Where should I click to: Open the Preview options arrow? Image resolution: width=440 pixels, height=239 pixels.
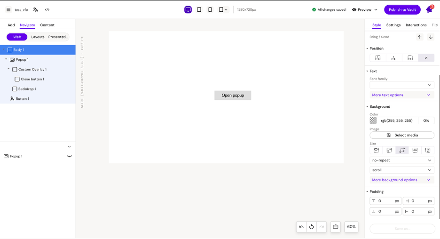pyautogui.click(x=376, y=9)
